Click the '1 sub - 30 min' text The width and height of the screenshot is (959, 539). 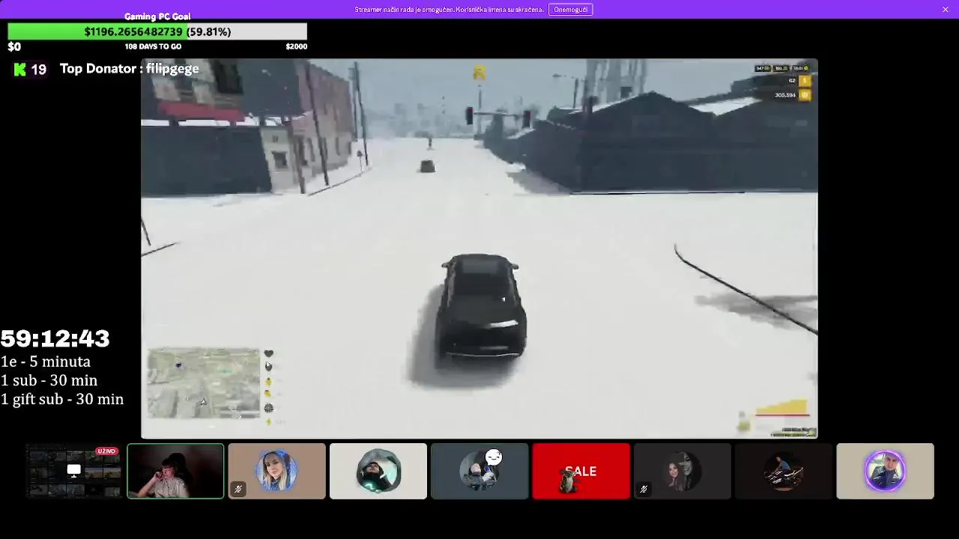[x=49, y=380]
